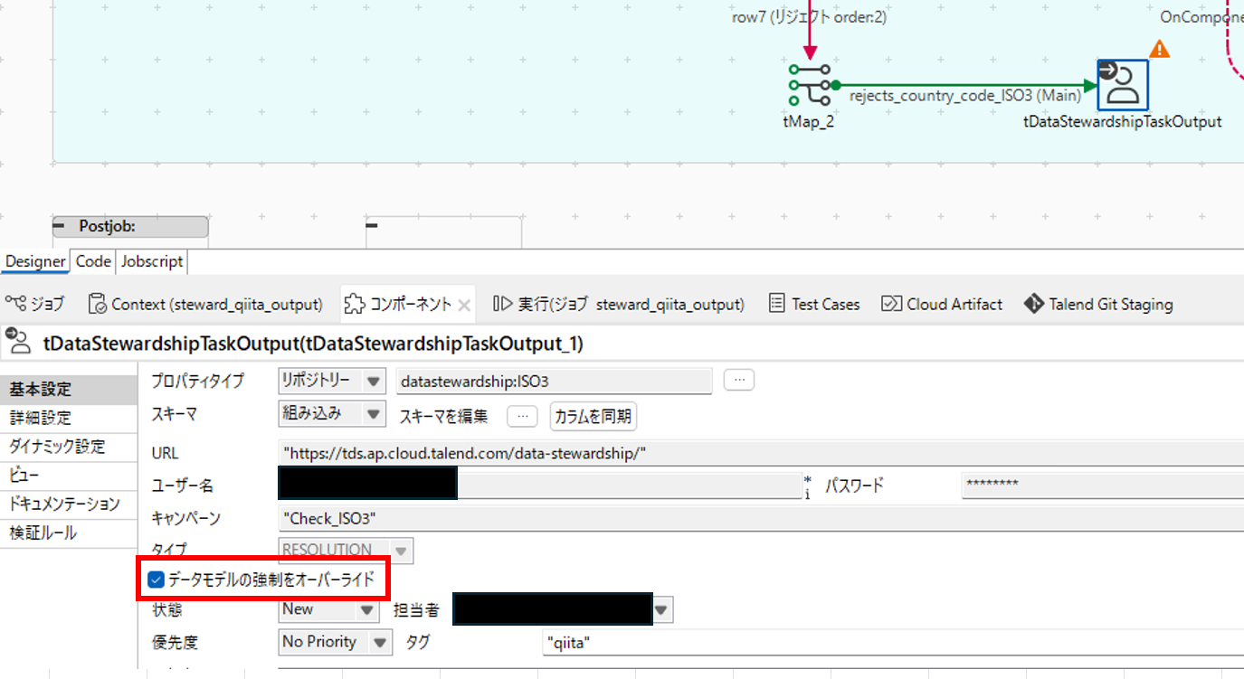Viewport: 1244px width, 679px height.
Task: Click the カラムを同期 button
Action: [x=594, y=416]
